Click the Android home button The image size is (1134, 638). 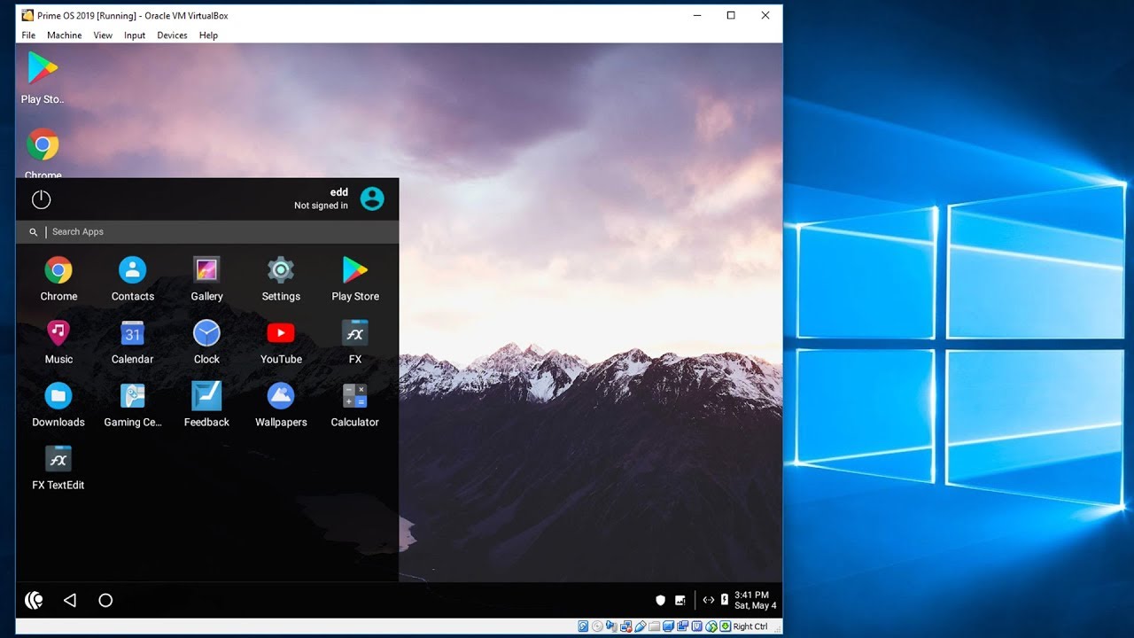(105, 600)
